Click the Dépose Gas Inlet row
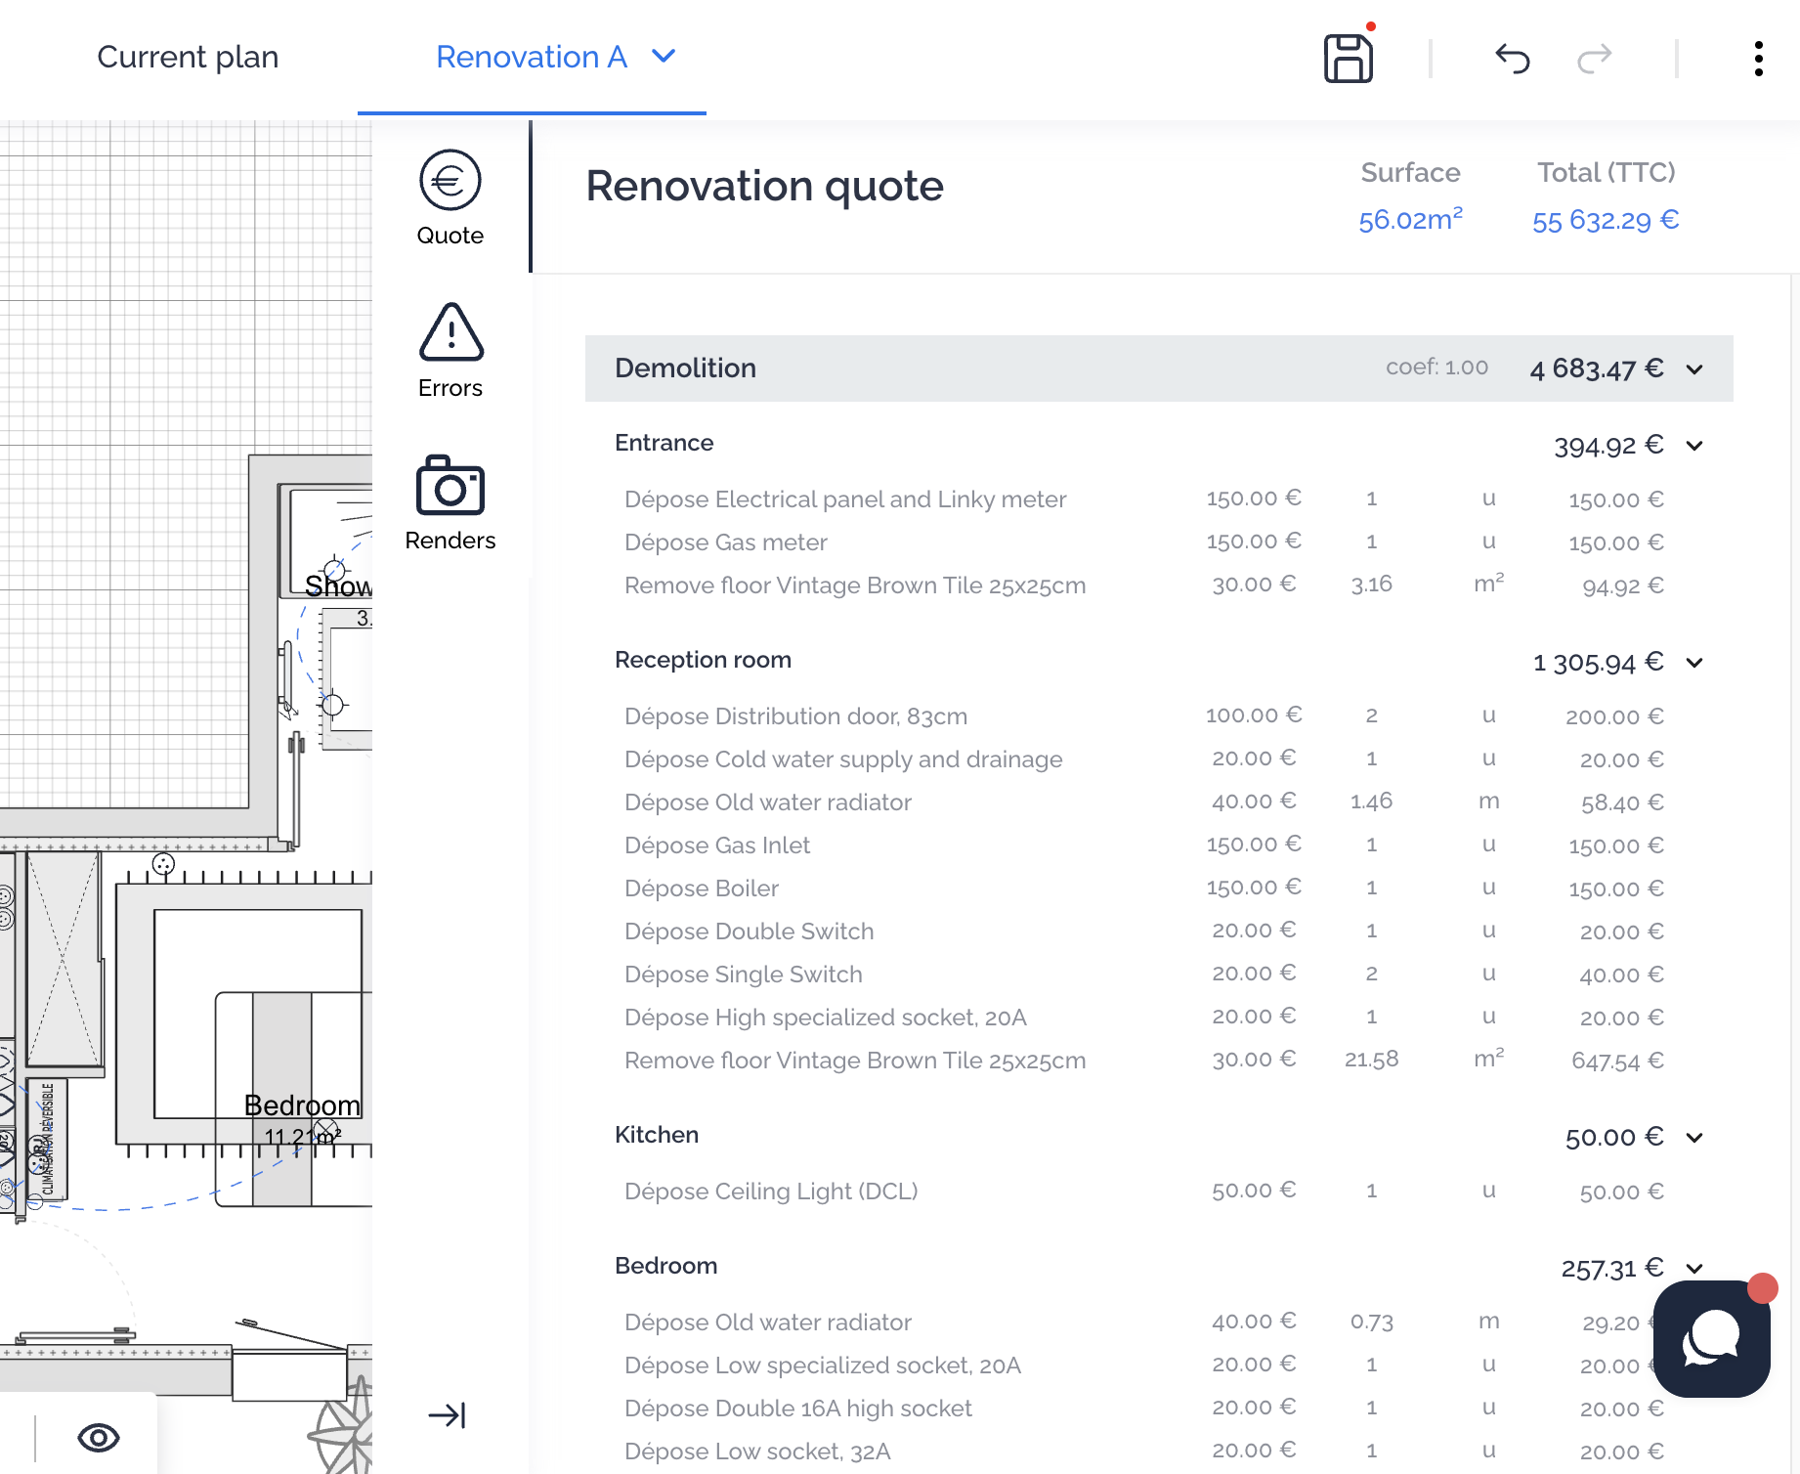 (1143, 845)
